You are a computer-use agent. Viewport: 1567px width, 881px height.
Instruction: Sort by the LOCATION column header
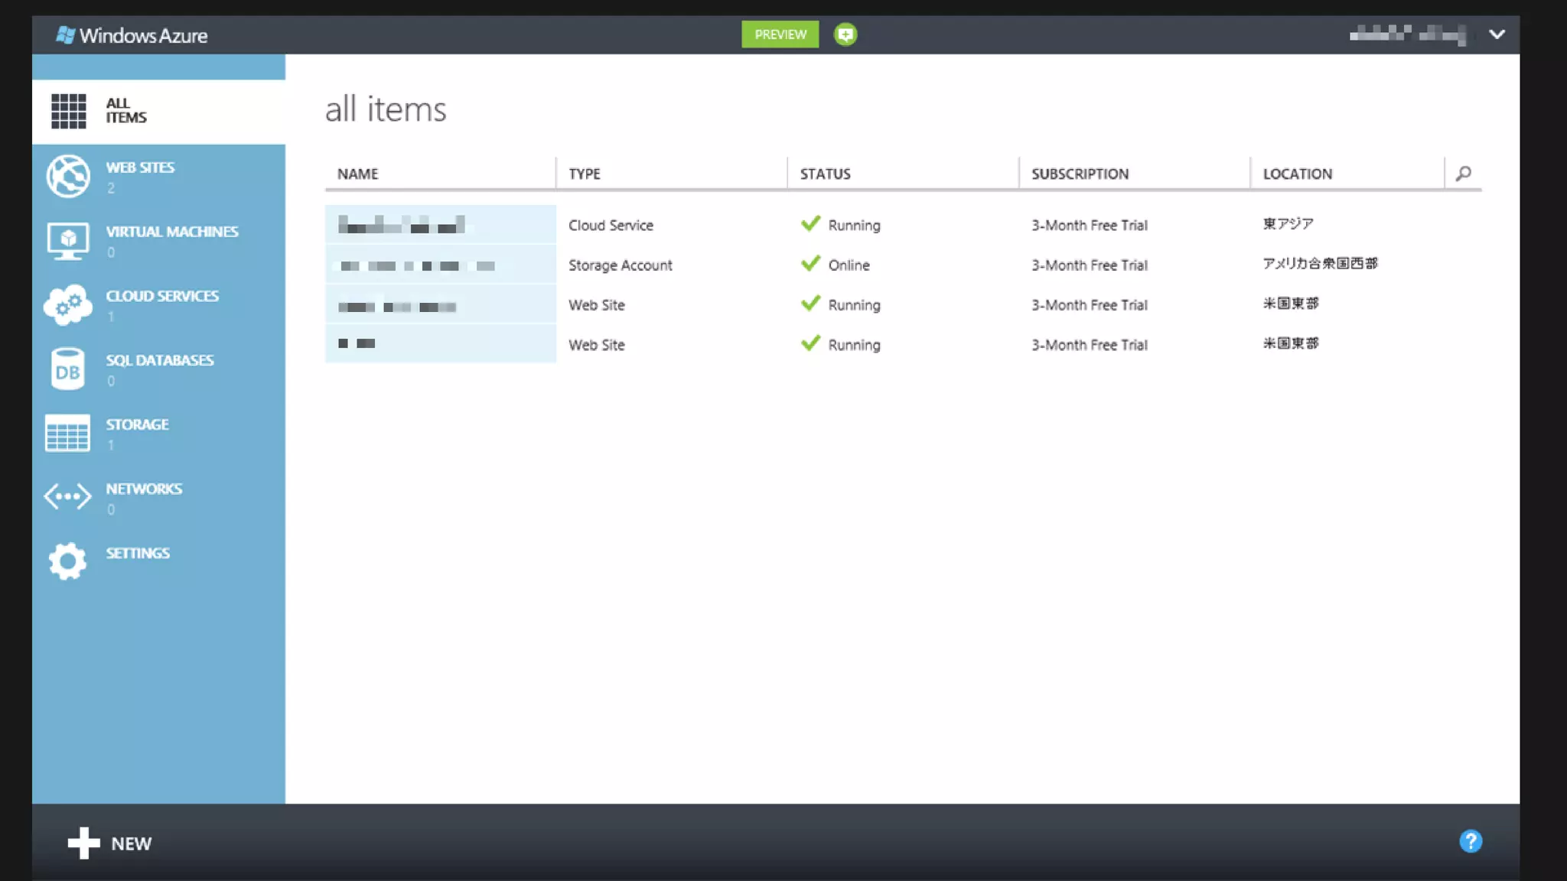coord(1297,174)
